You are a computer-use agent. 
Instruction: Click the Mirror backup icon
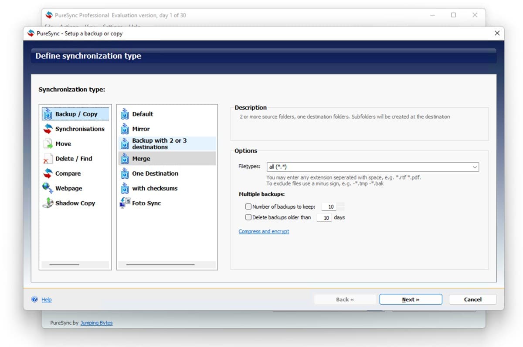click(125, 129)
